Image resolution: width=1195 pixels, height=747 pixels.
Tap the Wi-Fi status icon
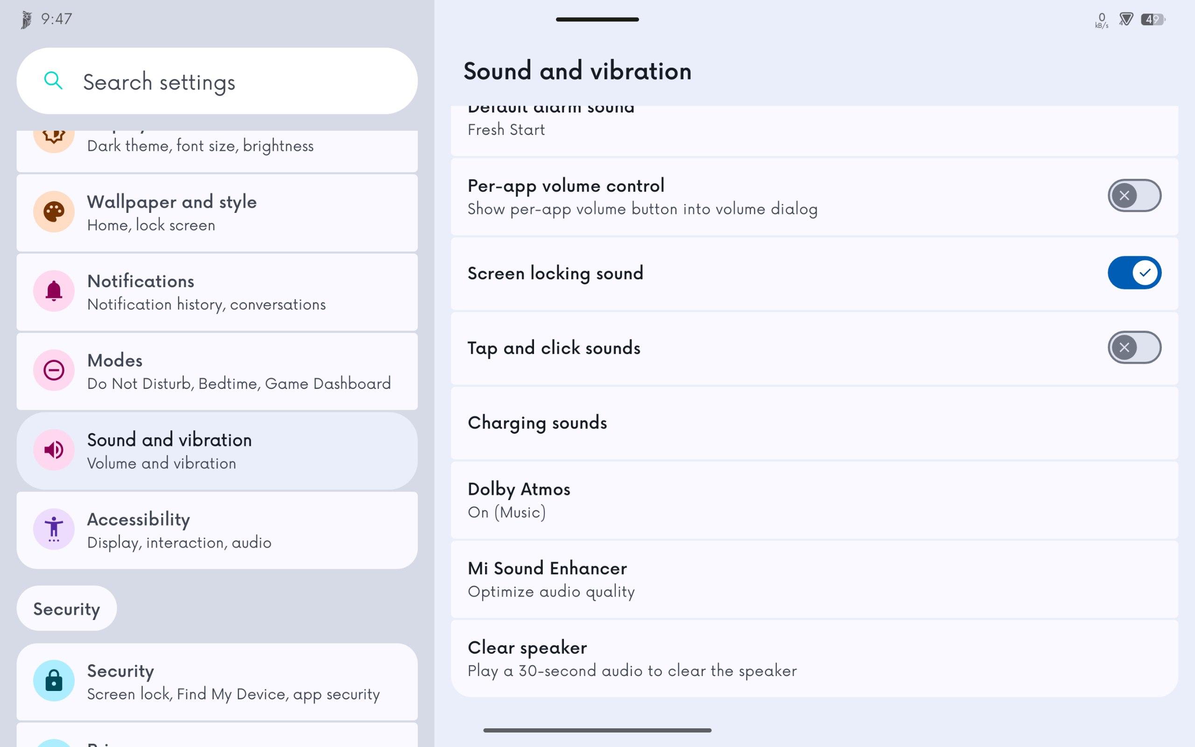pos(1126,19)
